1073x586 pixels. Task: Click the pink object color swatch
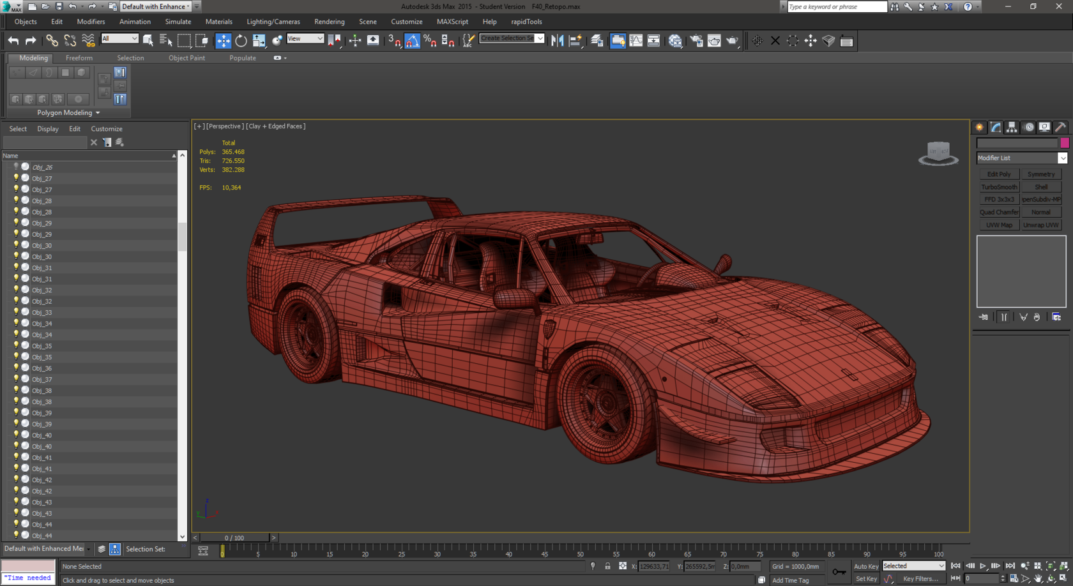coord(1064,143)
